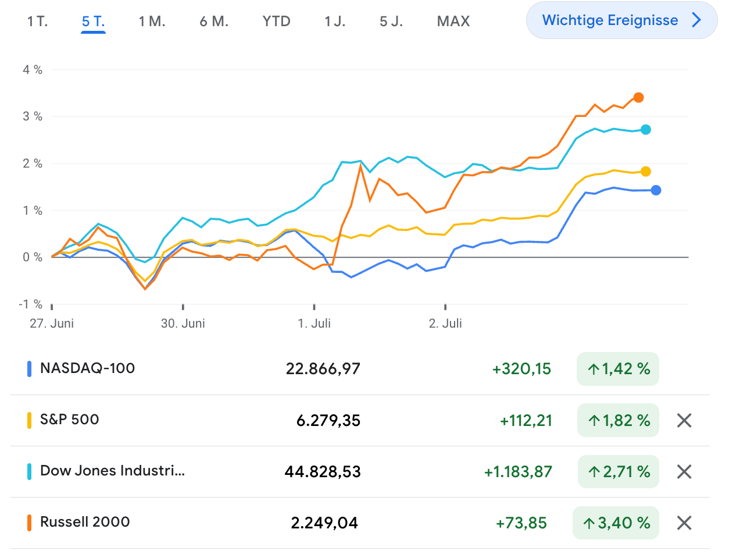Viewport: 729px width, 554px height.
Task: Choose the 5 J. time range
Action: [x=391, y=22]
